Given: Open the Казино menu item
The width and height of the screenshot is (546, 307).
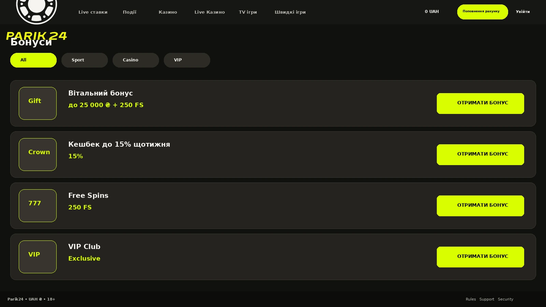Looking at the screenshot, I should pos(168,12).
